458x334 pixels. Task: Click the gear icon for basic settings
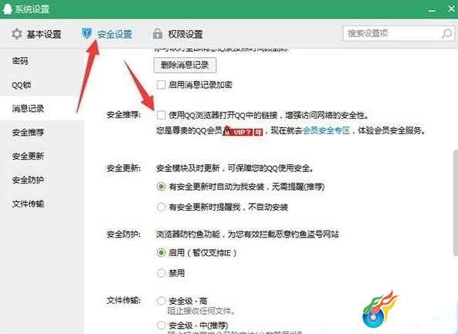pos(17,34)
